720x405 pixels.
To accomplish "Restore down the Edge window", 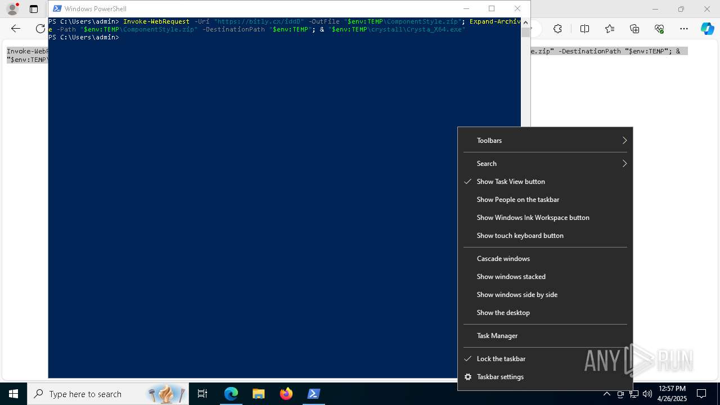I will [681, 9].
